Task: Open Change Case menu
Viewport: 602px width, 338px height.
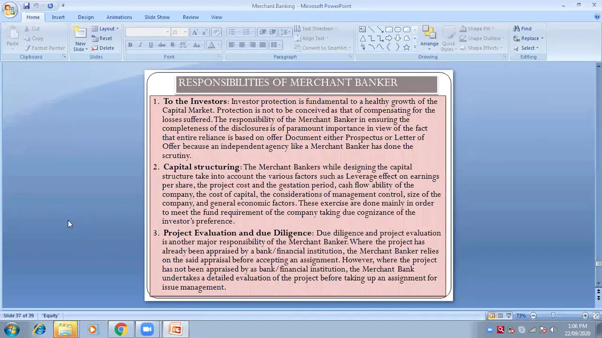Action: pos(197,45)
